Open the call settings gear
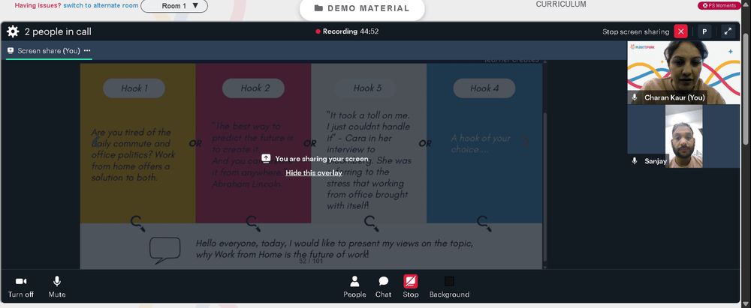 pyautogui.click(x=13, y=31)
